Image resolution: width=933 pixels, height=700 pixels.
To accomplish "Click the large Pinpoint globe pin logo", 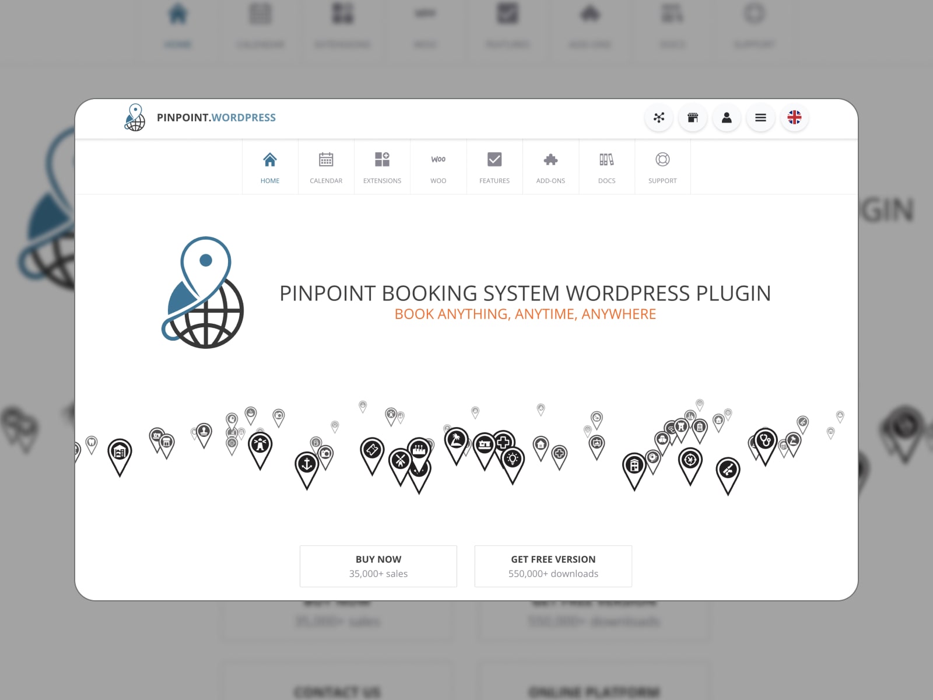I will (x=202, y=292).
